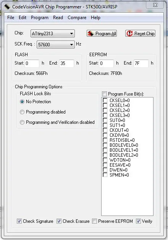Check the CKSEL3=0 fuse bit
The image size is (168, 240).
105,115
